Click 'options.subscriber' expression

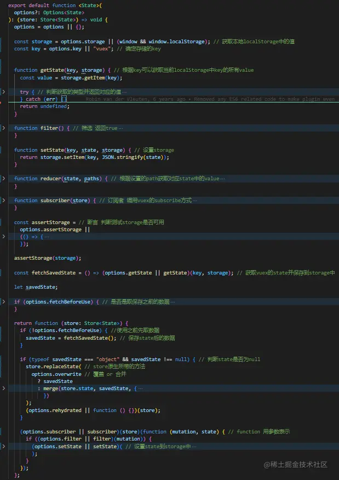[49, 432]
